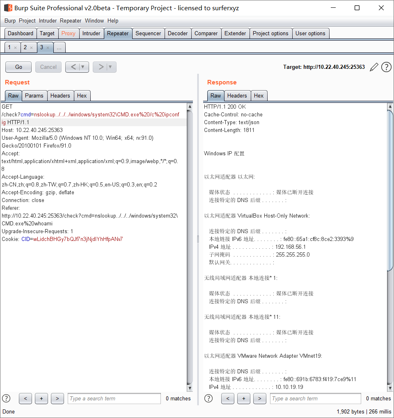Click 'HTTP/1.1 200 OK' response line

click(225, 107)
